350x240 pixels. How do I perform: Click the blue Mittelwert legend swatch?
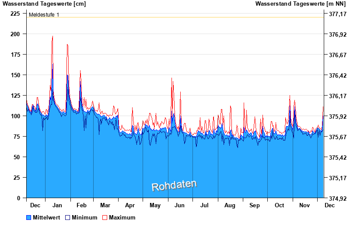point(29,217)
